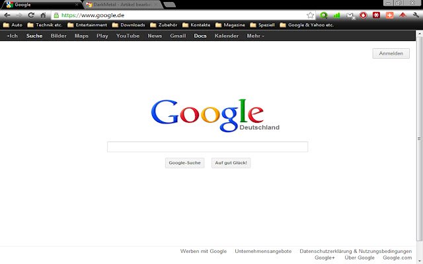Open the green bar-chart extension icon

pyautogui.click(x=336, y=15)
